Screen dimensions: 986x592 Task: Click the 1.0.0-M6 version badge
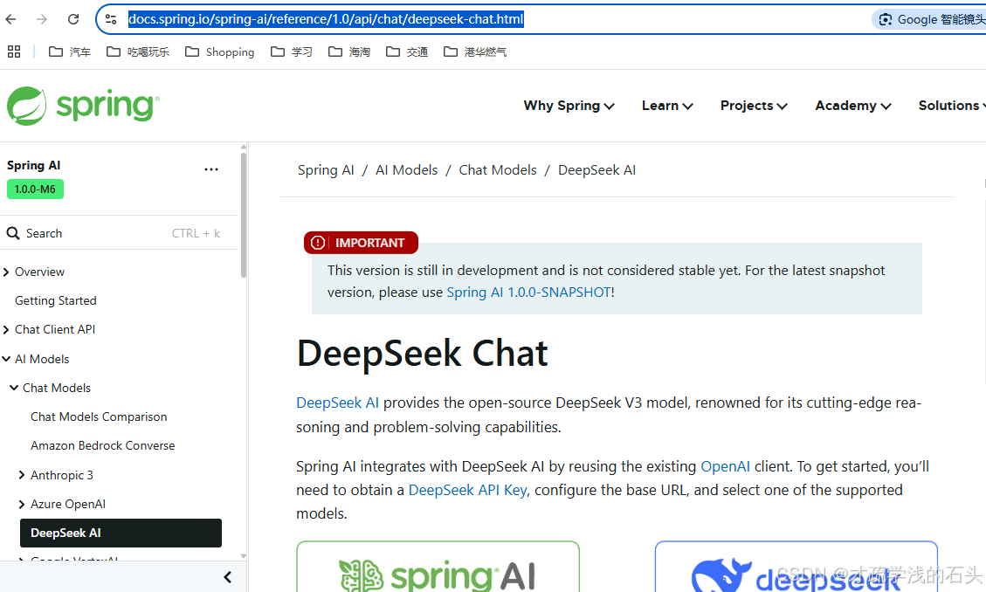pyautogui.click(x=35, y=189)
